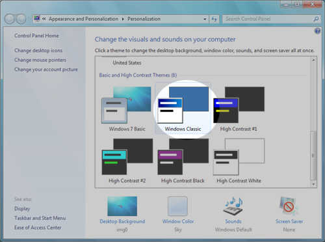Viewport: 325px width, 242px height.
Task: Click the search magnifier icon
Action: click(x=316, y=19)
